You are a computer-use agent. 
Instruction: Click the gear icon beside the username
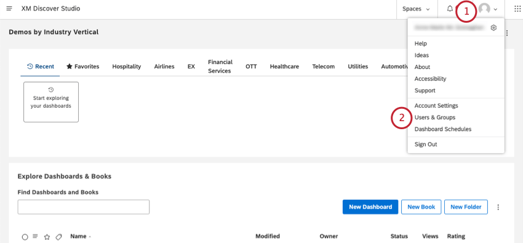point(493,28)
